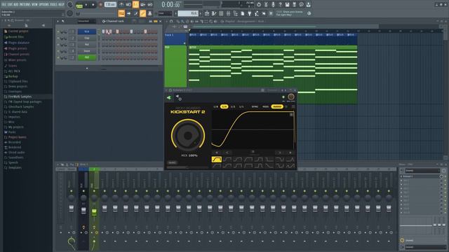Select the AUDIO trigger mode in Kickstart

277,106
